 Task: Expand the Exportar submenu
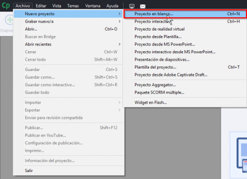(68, 110)
